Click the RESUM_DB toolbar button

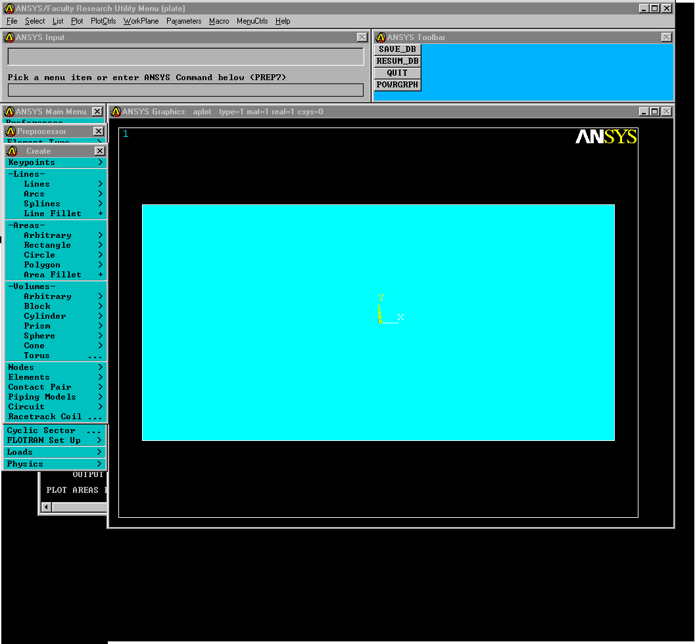pyautogui.click(x=397, y=61)
